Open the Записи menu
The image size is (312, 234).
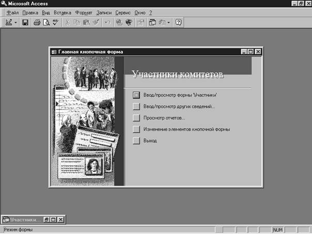pos(104,13)
